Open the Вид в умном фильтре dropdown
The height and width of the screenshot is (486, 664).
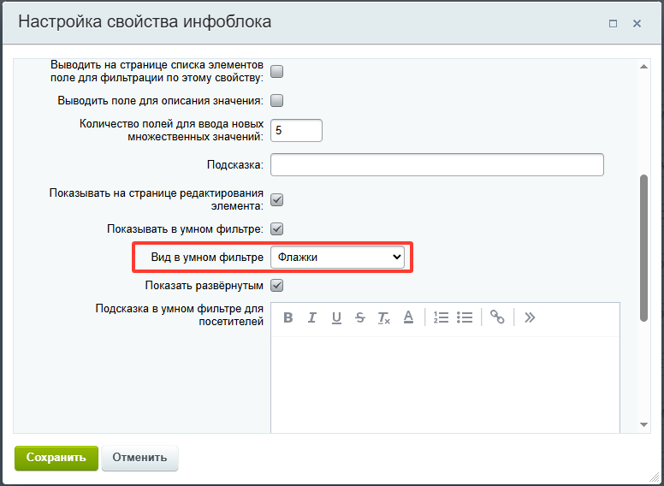pyautogui.click(x=337, y=257)
